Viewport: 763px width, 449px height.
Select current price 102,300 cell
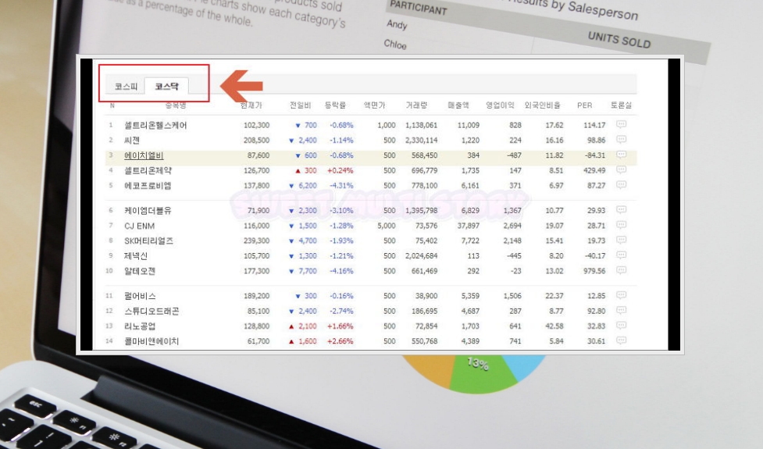click(x=256, y=125)
